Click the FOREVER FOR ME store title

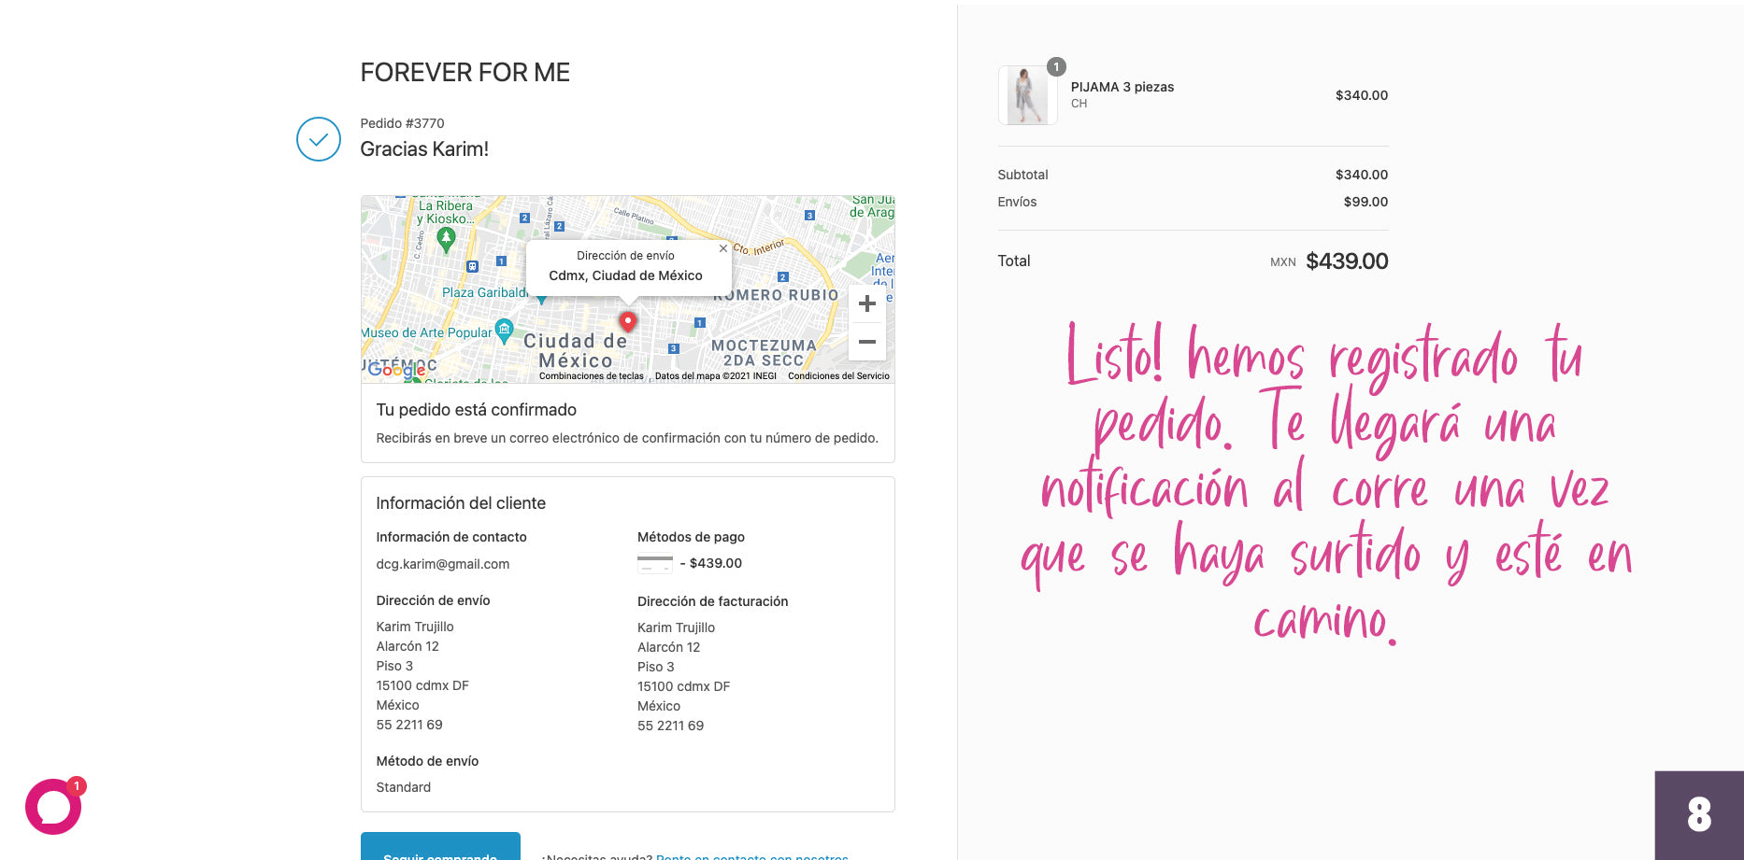(465, 73)
